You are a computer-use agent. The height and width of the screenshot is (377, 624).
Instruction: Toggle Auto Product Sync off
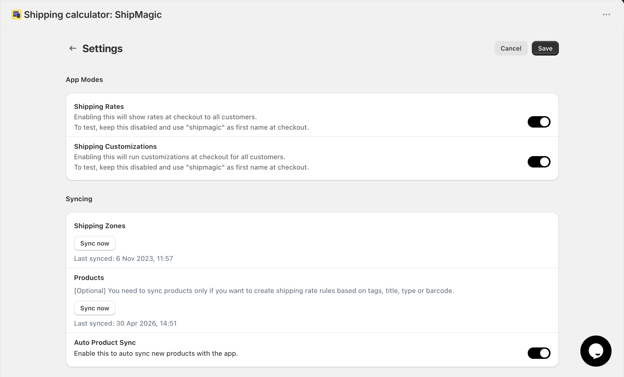[x=539, y=353]
